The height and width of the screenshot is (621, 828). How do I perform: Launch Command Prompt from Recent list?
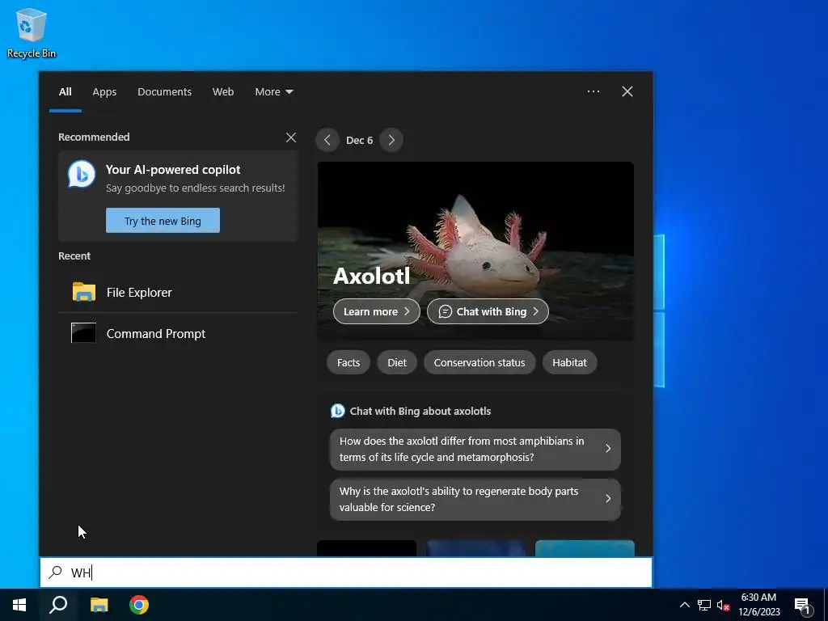tap(178, 334)
